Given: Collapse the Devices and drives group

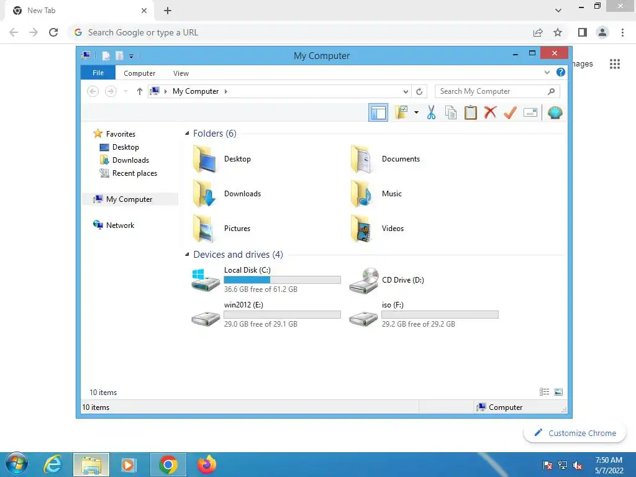Looking at the screenshot, I should pyautogui.click(x=187, y=254).
